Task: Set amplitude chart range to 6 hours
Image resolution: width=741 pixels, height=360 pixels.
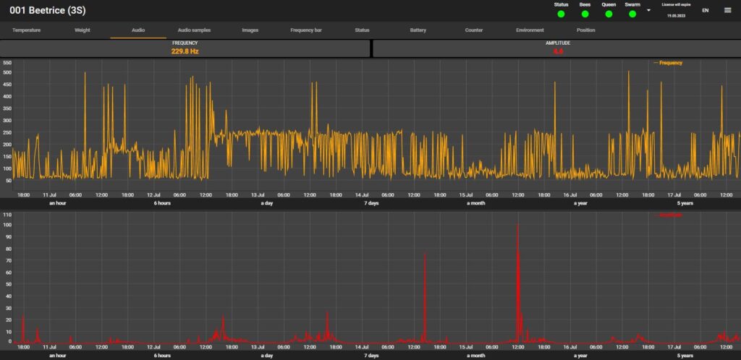Action: point(162,356)
